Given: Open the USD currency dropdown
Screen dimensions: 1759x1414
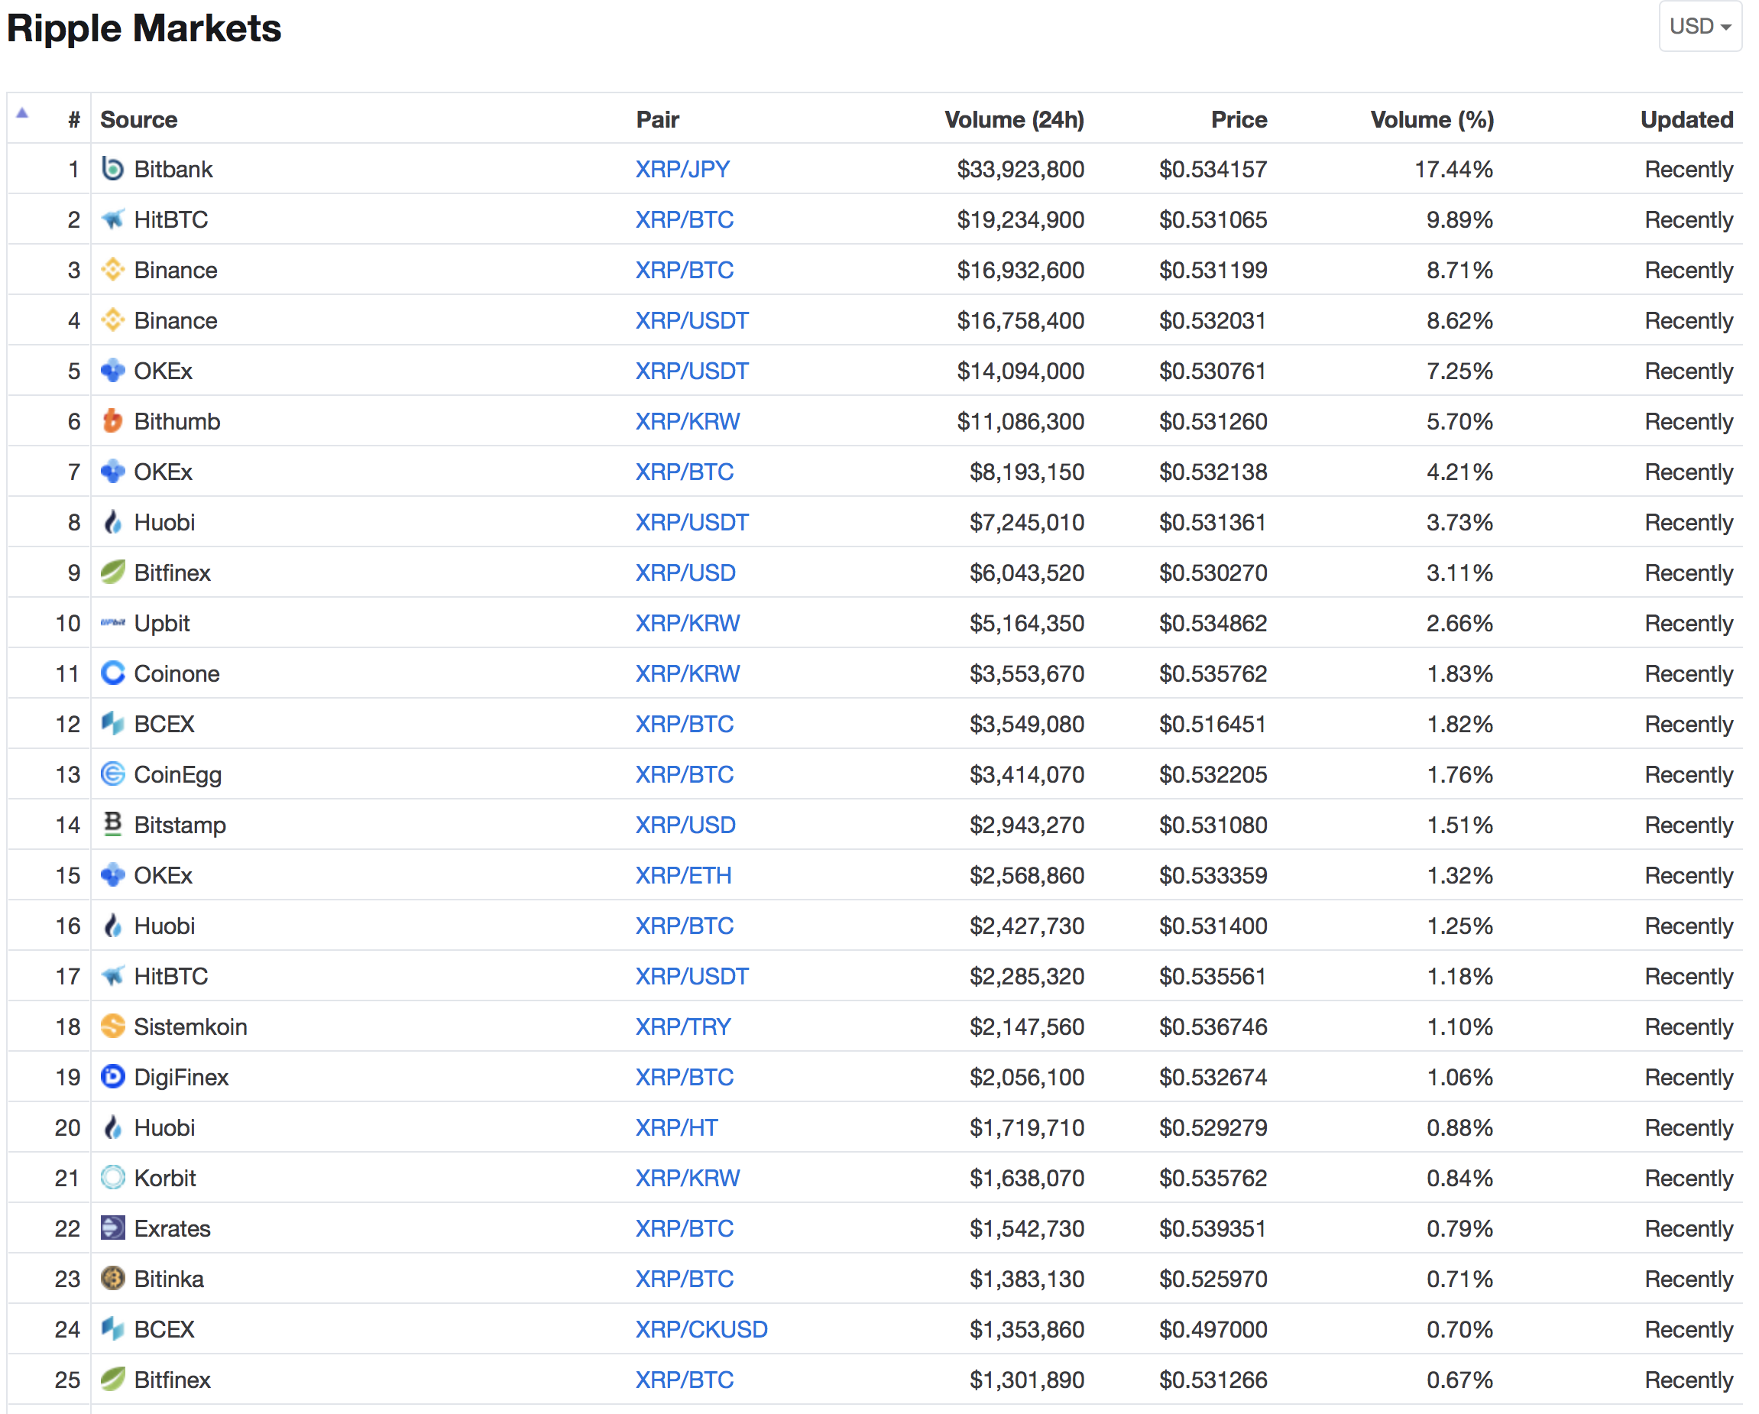Looking at the screenshot, I should pos(1700,27).
